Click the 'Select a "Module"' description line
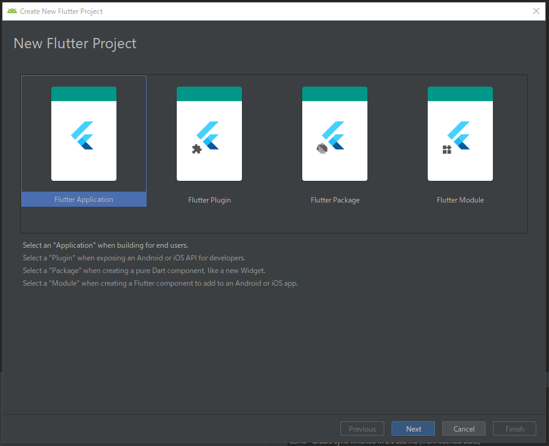 160,283
